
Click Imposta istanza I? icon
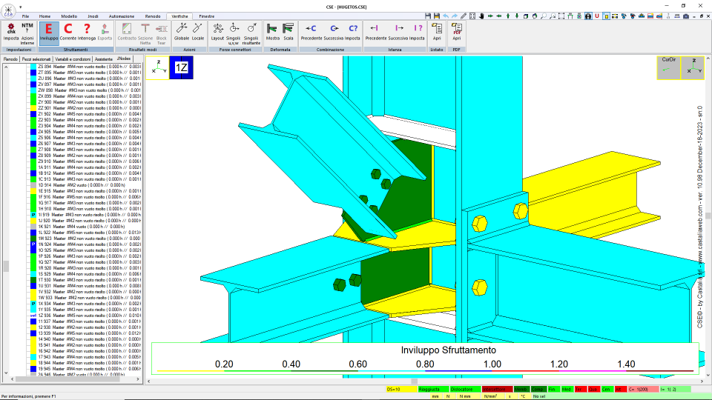pyautogui.click(x=417, y=32)
